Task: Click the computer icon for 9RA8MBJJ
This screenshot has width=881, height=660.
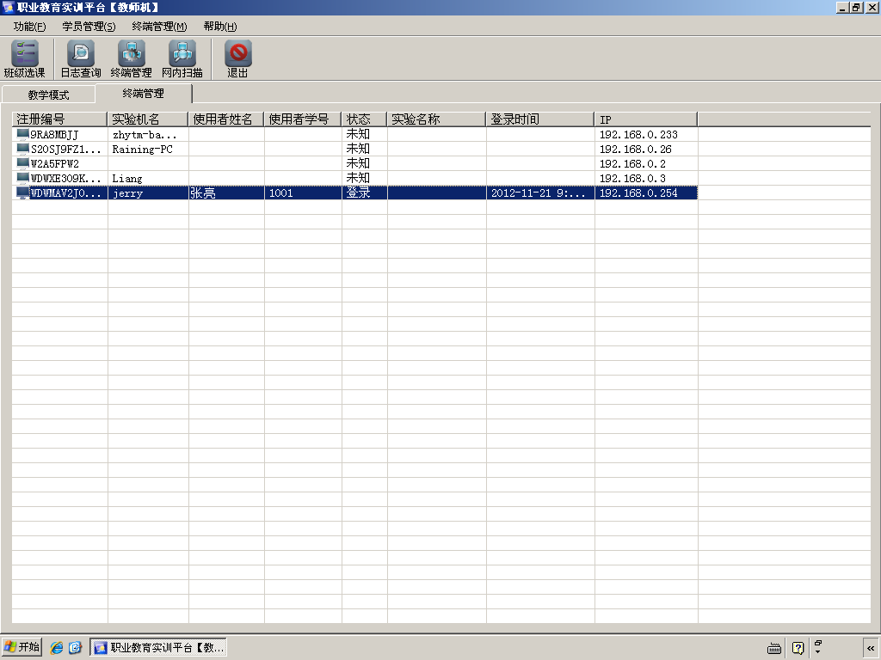Action: pyautogui.click(x=23, y=134)
